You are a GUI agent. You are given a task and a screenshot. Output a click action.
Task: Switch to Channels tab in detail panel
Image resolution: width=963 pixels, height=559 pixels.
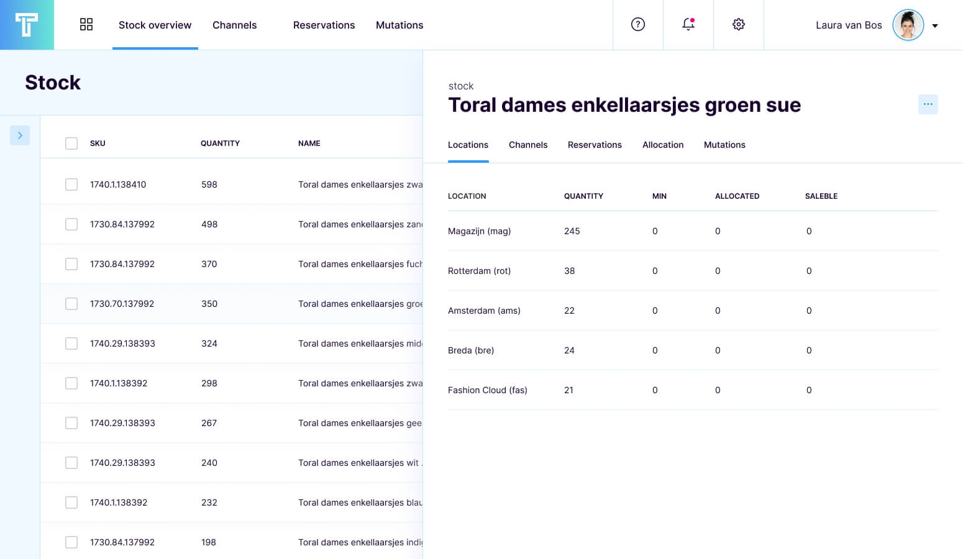click(x=528, y=145)
